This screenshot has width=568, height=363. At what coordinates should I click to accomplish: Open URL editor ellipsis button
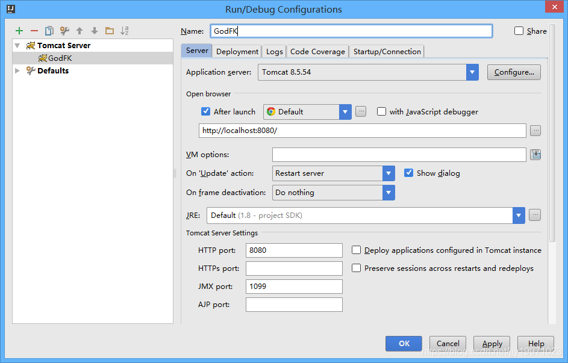coord(535,130)
